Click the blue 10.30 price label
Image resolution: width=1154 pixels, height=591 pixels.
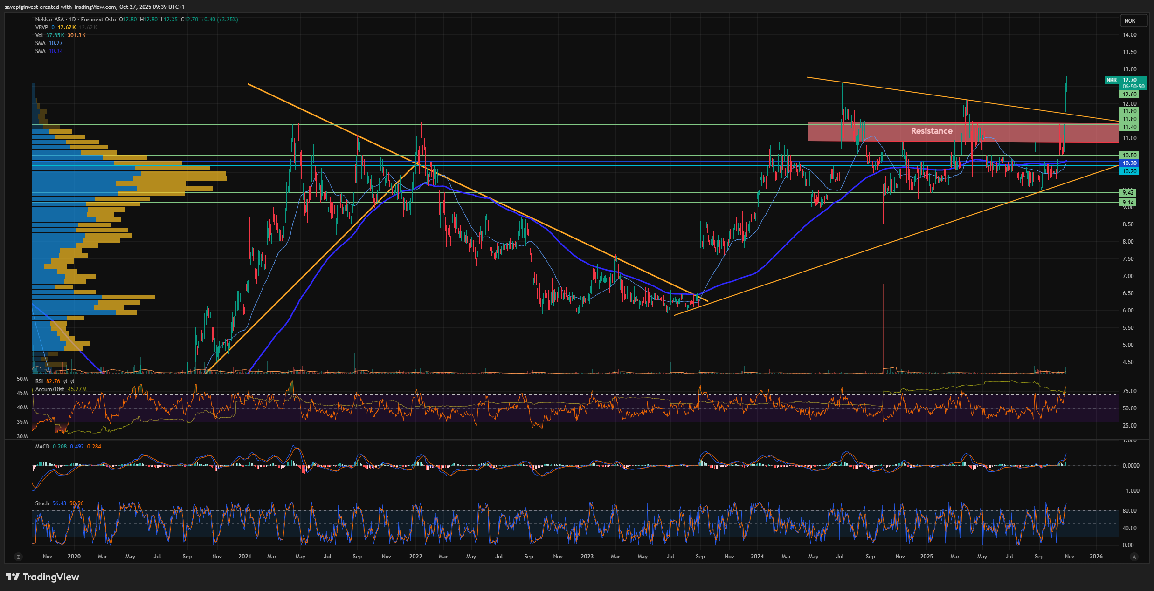1129,163
